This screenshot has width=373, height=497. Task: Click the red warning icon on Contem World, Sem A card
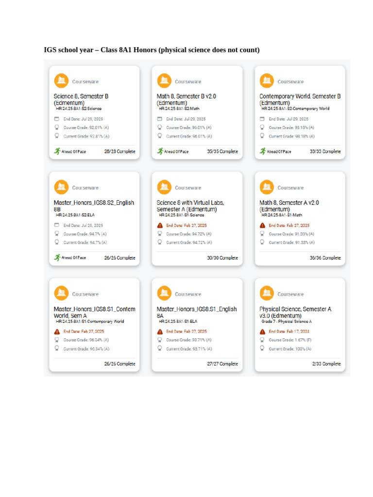tap(57, 331)
